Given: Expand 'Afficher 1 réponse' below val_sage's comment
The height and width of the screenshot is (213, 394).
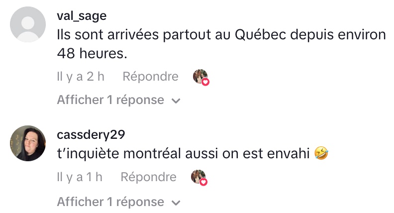Looking at the screenshot, I should pos(110,100).
